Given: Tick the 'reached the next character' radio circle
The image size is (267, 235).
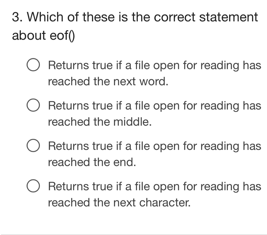Looking at the screenshot, I should click(33, 186).
